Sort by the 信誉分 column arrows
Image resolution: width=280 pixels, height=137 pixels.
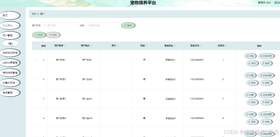click(x=226, y=46)
